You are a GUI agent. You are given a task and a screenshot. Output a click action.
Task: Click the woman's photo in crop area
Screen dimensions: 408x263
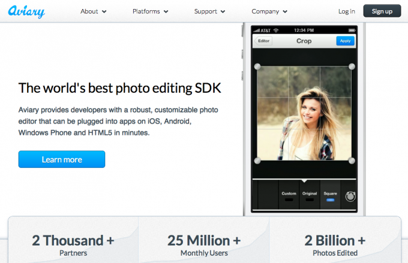(304, 113)
